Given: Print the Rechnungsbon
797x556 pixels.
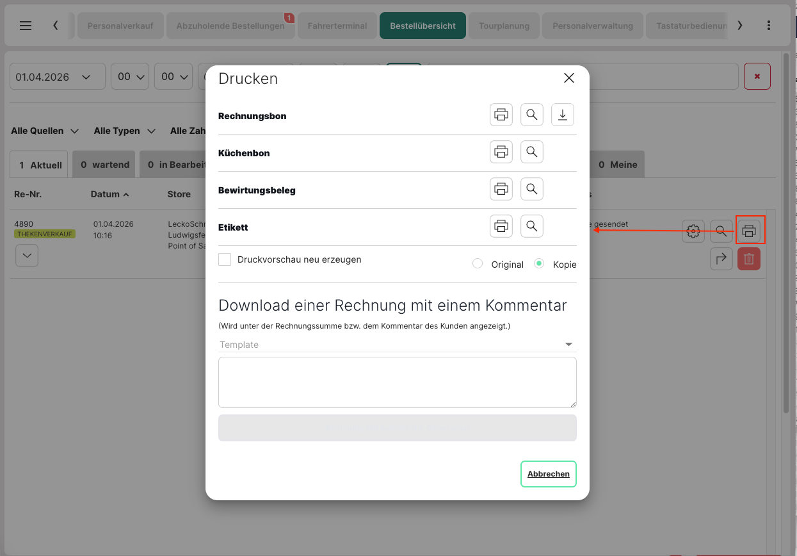Looking at the screenshot, I should coord(501,115).
